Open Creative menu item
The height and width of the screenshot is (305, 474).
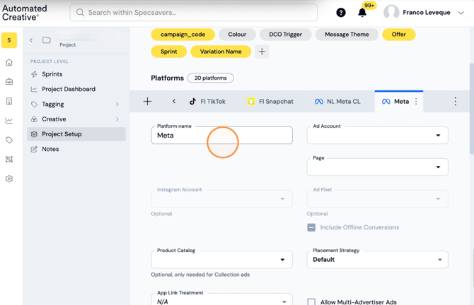coord(54,119)
